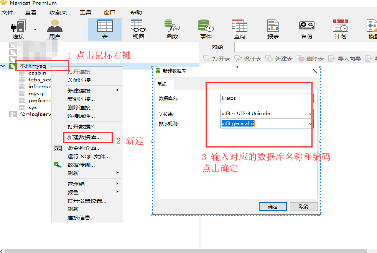
Task: Choose 连接属性... from context menu
Action: [81, 116]
